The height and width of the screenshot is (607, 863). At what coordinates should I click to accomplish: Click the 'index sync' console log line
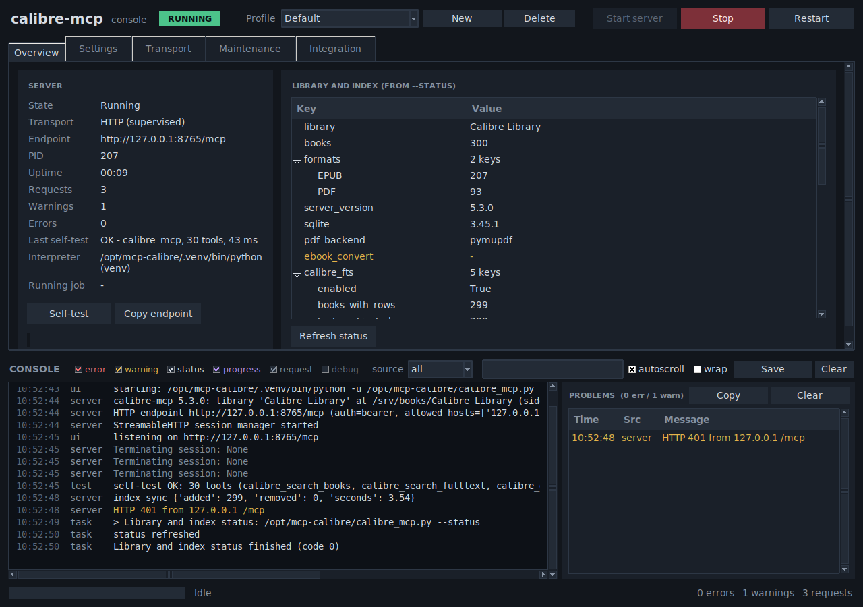point(264,498)
